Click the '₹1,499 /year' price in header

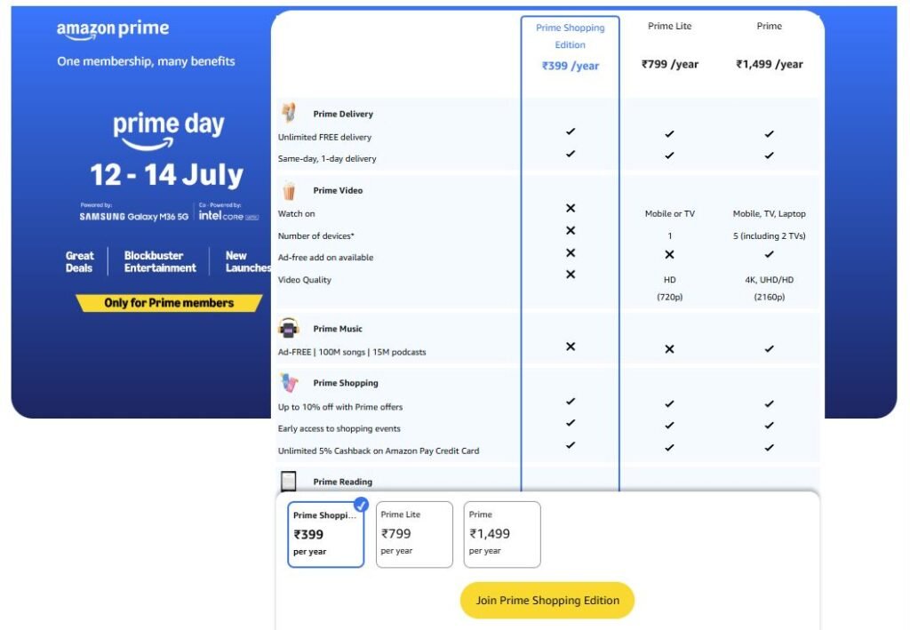[769, 64]
